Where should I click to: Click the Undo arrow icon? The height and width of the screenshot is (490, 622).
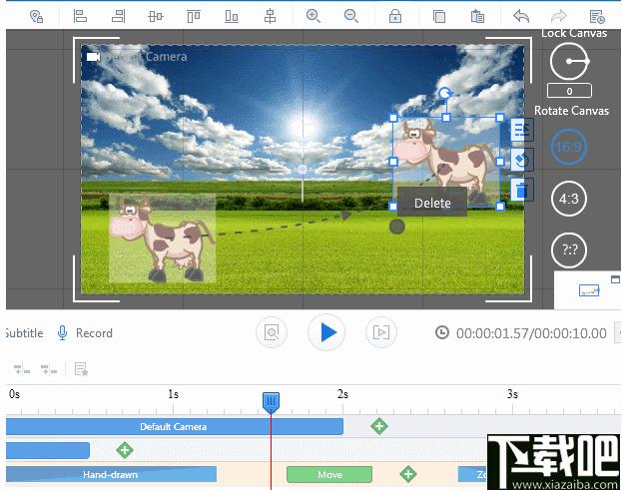coord(521,16)
